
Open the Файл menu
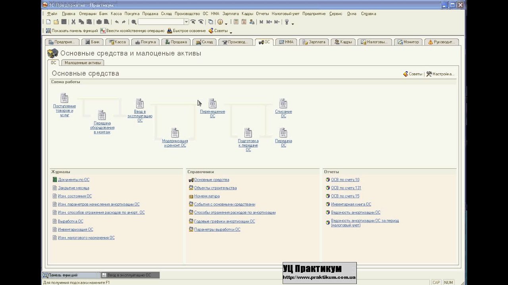coord(52,13)
